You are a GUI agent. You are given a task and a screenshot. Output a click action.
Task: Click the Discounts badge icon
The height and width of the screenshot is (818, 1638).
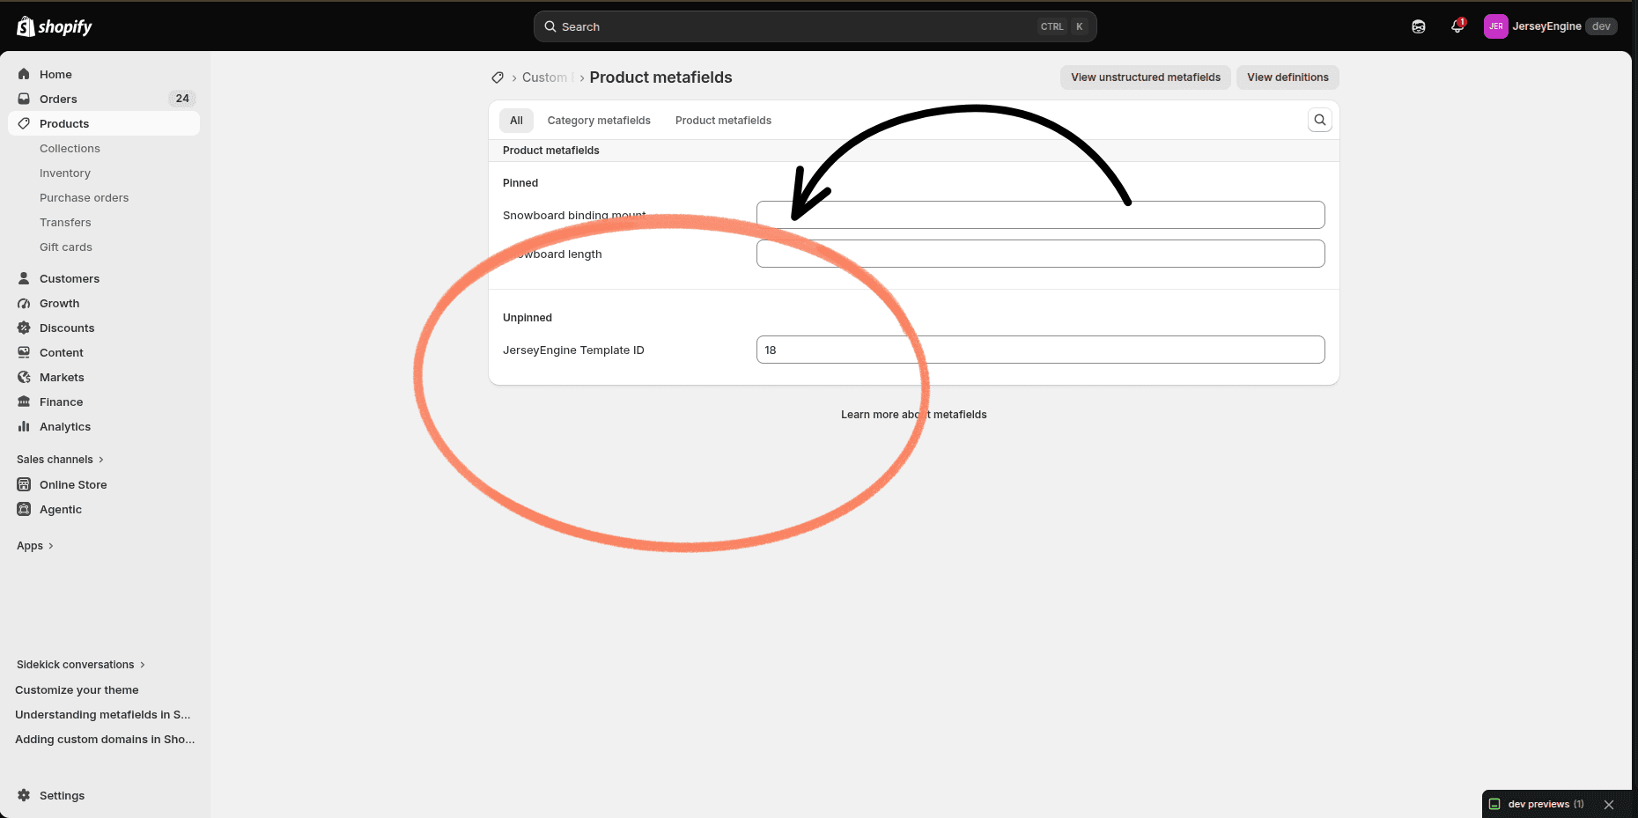24,328
